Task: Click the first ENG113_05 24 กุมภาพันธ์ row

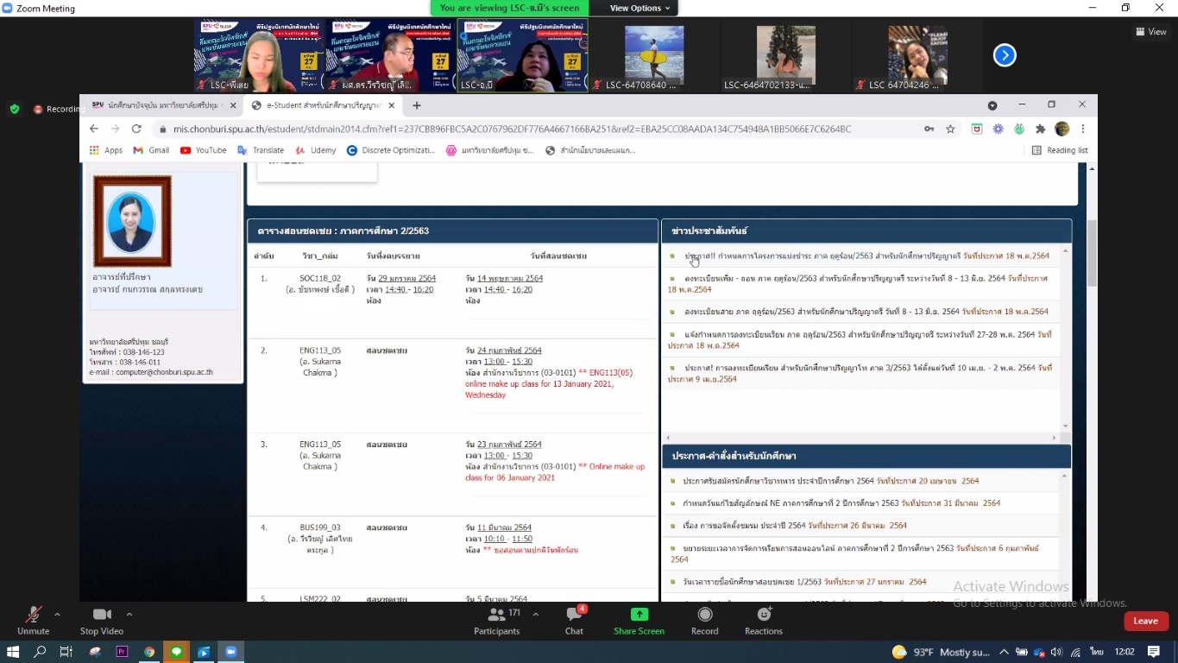Action: click(x=452, y=385)
